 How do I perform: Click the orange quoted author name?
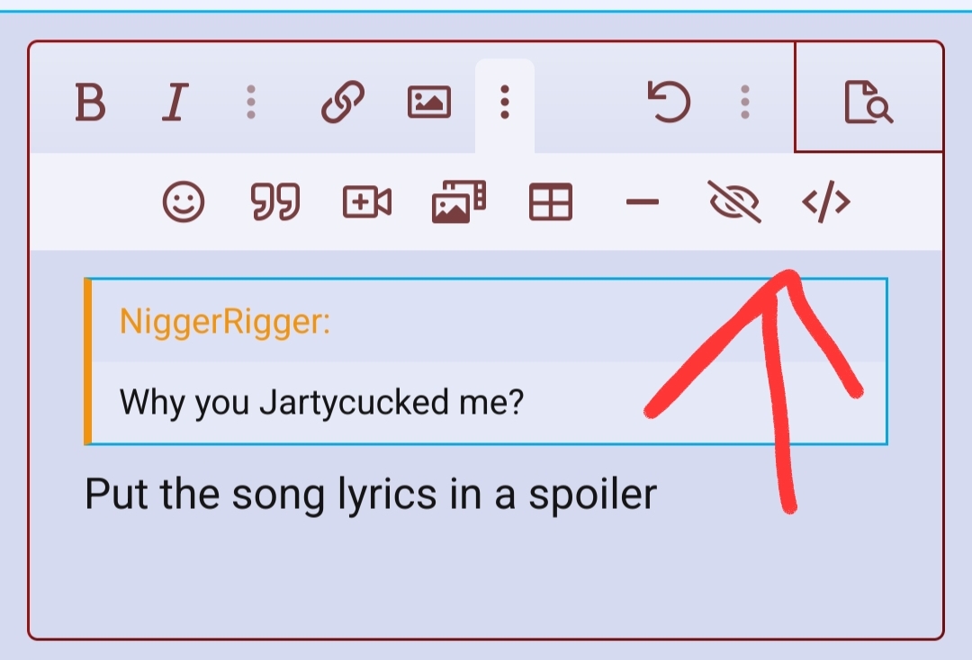click(225, 321)
